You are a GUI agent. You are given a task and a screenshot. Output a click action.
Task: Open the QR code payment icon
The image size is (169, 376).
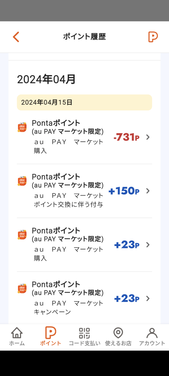pyautogui.click(x=84, y=333)
